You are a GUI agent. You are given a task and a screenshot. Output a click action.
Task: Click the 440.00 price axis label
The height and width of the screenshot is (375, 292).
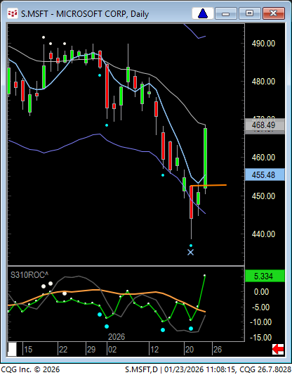(x=263, y=234)
